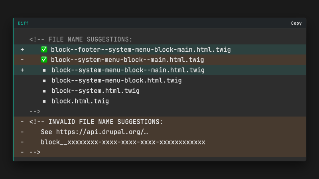
Task: Click plus marker on footer suggestion line
Action: click(22, 49)
